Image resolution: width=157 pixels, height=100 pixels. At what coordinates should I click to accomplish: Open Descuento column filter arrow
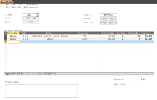[139, 33]
